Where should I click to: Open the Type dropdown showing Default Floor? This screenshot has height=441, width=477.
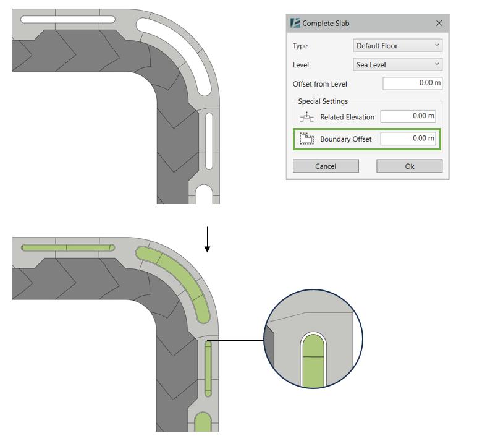click(x=397, y=45)
